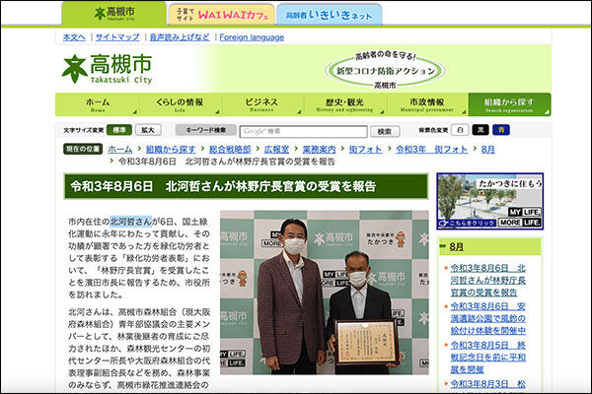Open the 8月 sidebar heading link
The width and height of the screenshot is (592, 394).
click(x=456, y=247)
